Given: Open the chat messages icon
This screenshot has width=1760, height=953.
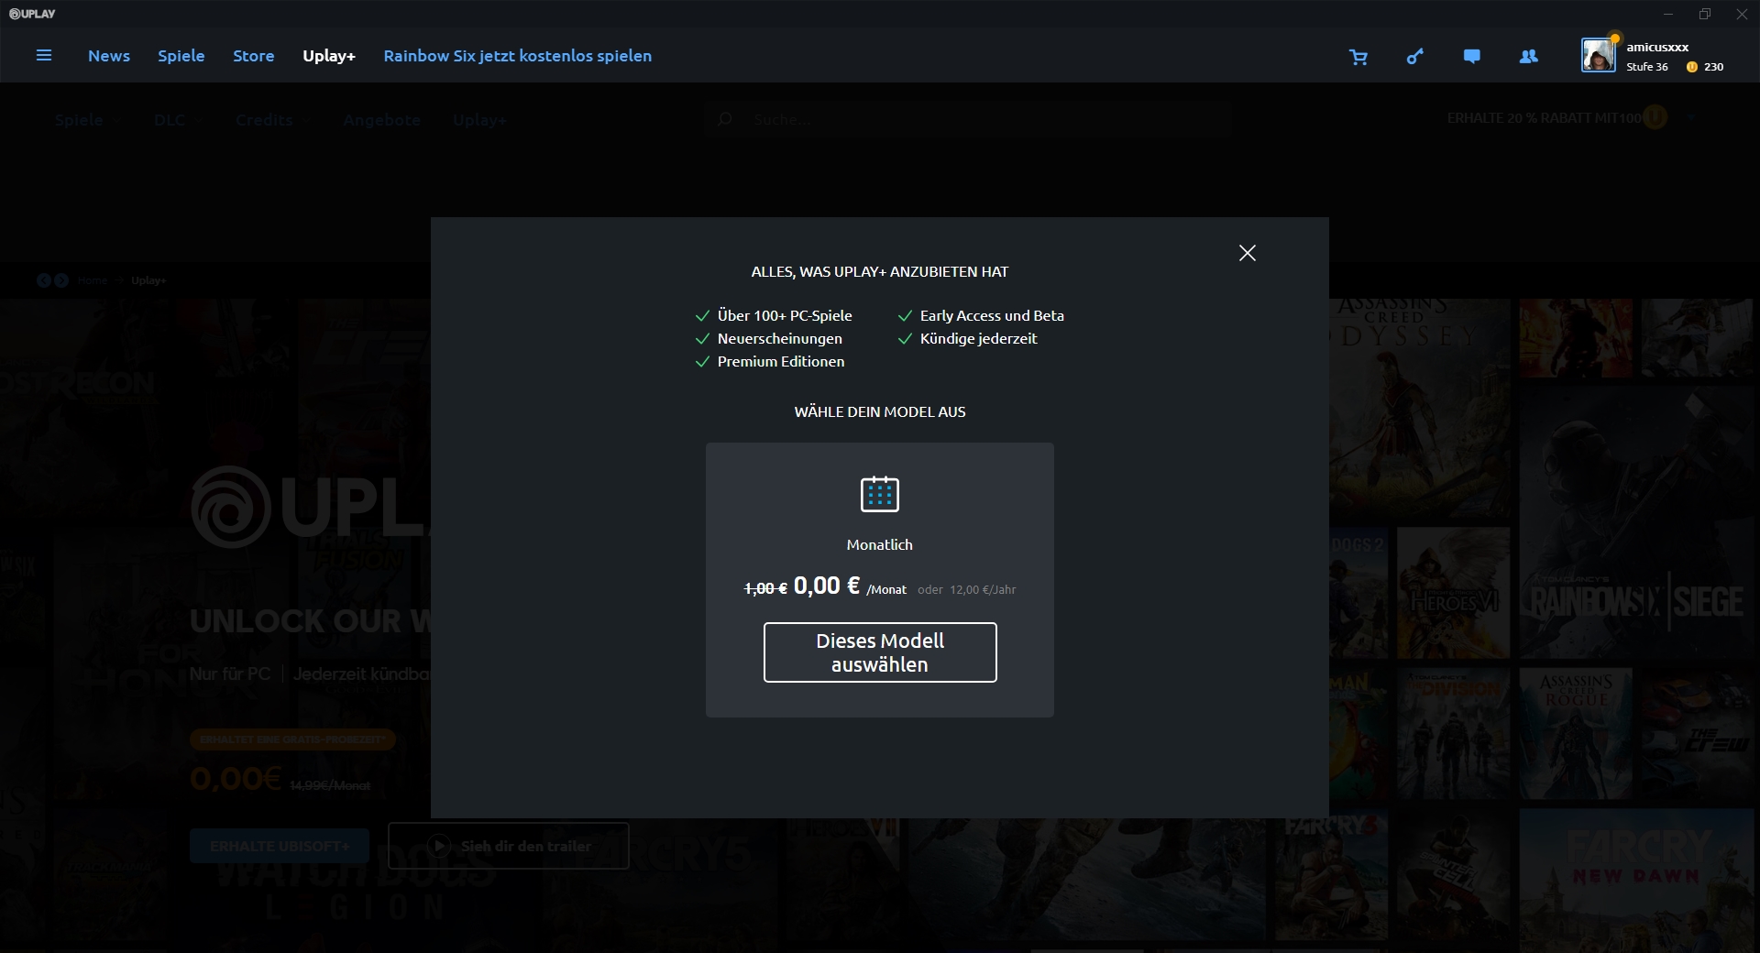Looking at the screenshot, I should coord(1472,57).
